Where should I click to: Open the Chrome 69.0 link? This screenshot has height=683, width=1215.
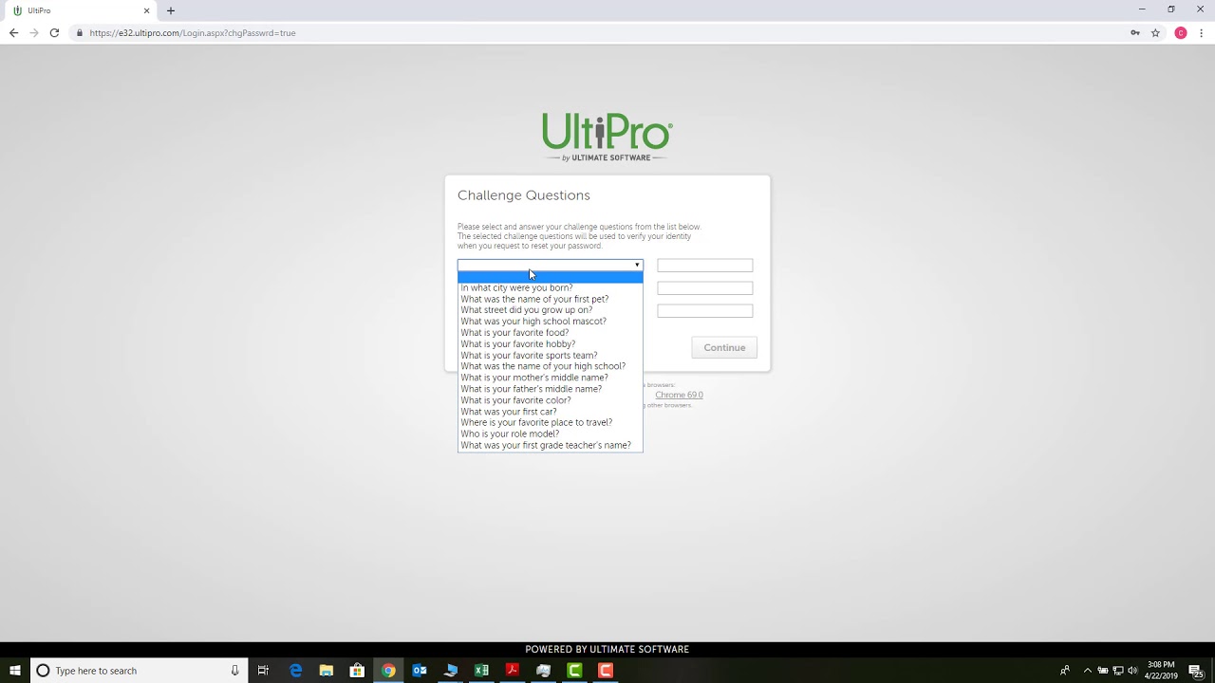[679, 395]
